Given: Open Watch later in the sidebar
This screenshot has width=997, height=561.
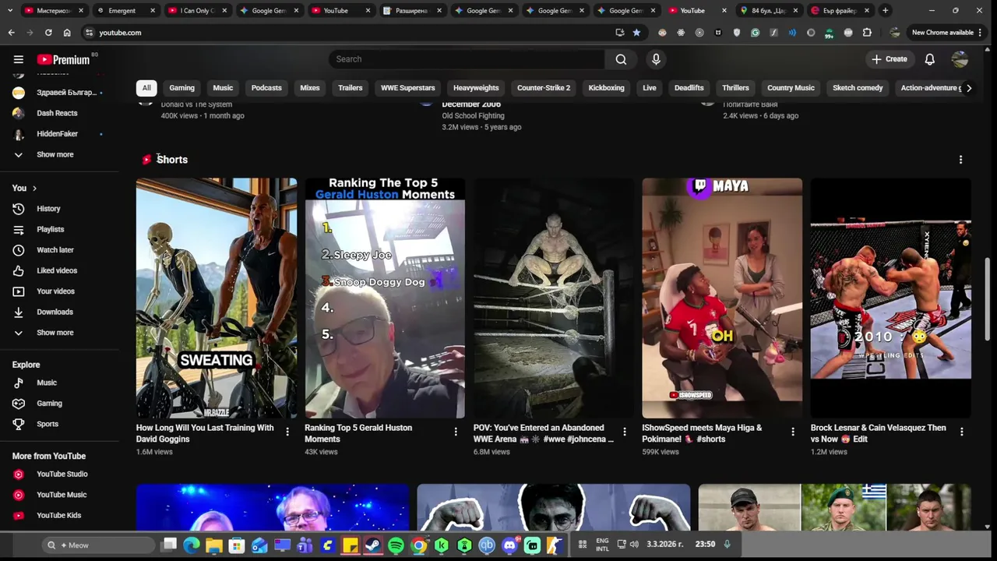Looking at the screenshot, I should pos(55,250).
